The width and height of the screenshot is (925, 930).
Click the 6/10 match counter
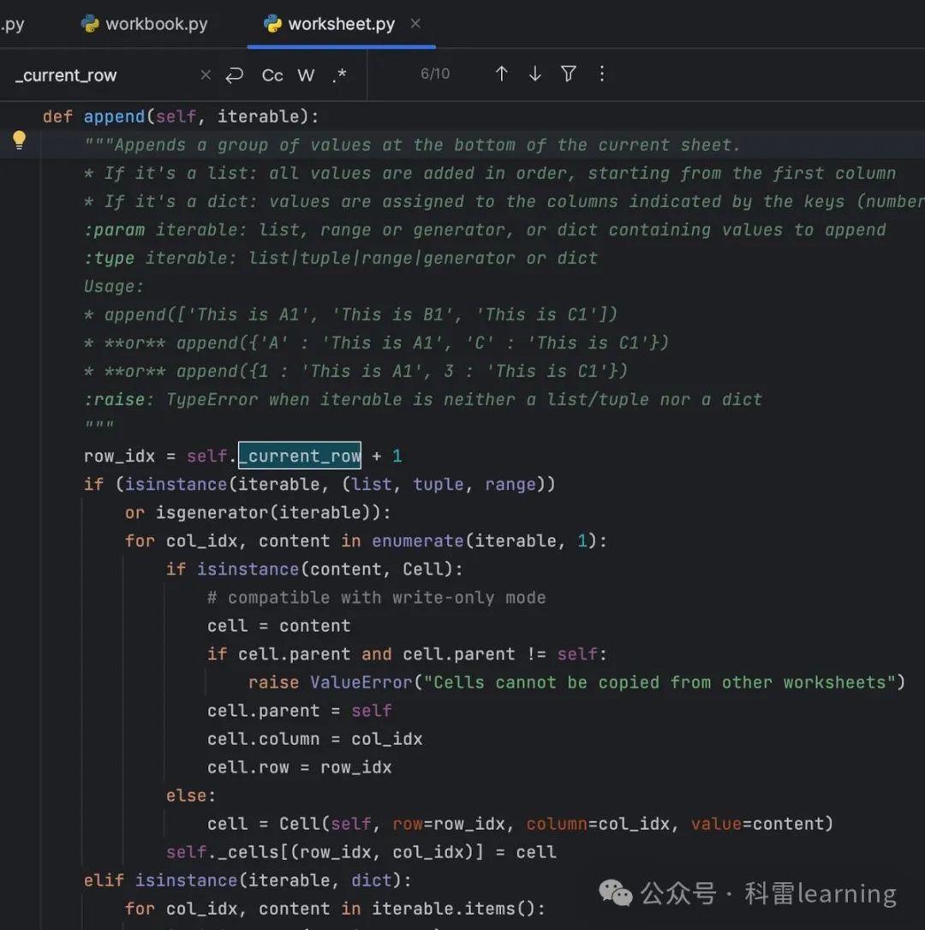click(435, 74)
